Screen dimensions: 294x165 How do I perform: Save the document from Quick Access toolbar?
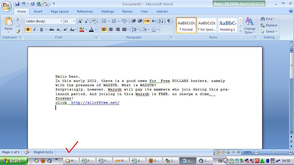pos(17,3)
